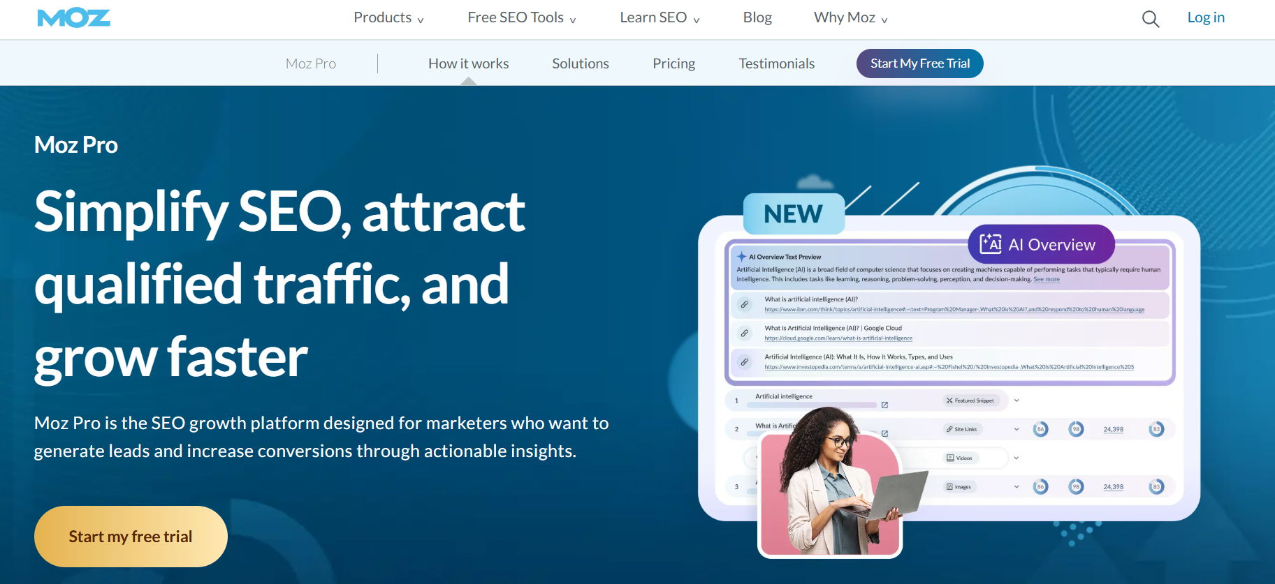Screen dimensions: 1275x584
Task: Expand the Videos row chevron
Action: [x=1017, y=458]
